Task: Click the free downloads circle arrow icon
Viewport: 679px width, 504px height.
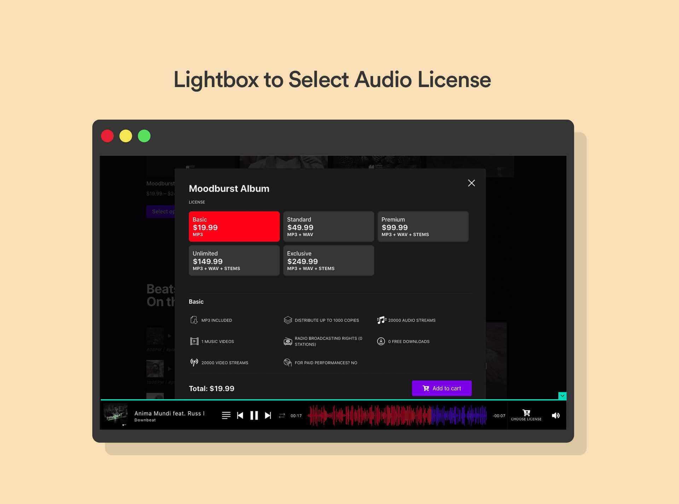Action: pos(381,341)
